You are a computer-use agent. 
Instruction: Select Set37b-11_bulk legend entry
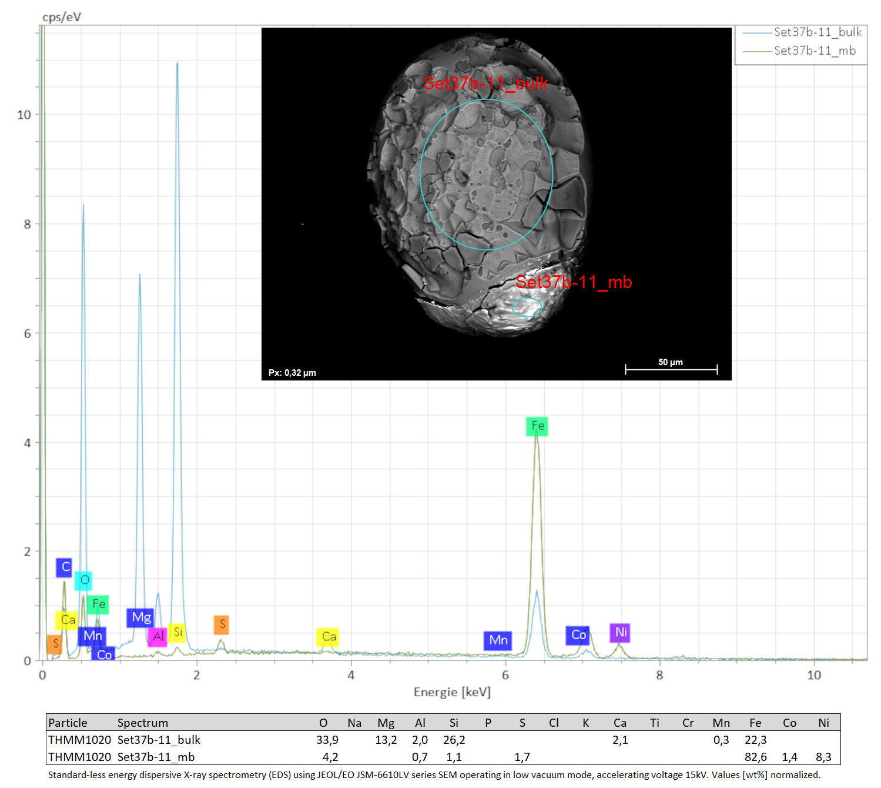click(802, 32)
